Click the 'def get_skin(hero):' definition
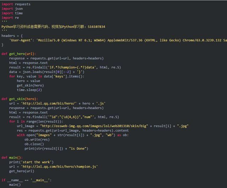The image size is (227, 188). [x=20, y=99]
